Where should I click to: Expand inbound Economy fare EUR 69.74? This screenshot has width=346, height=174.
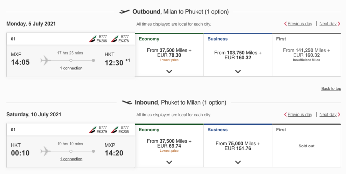169,162
